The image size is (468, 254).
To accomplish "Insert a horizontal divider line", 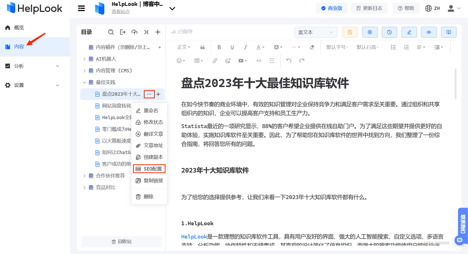I will coord(272,61).
